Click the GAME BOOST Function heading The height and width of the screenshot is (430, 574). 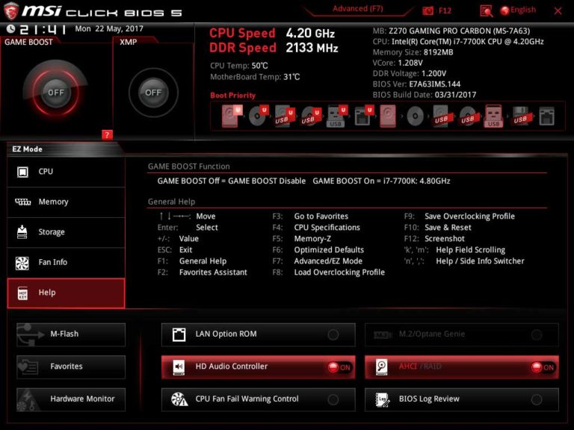pyautogui.click(x=189, y=166)
